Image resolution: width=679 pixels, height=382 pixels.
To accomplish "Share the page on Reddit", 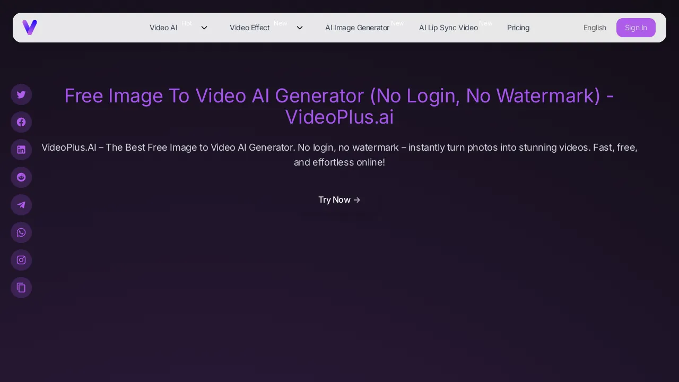I will (21, 177).
